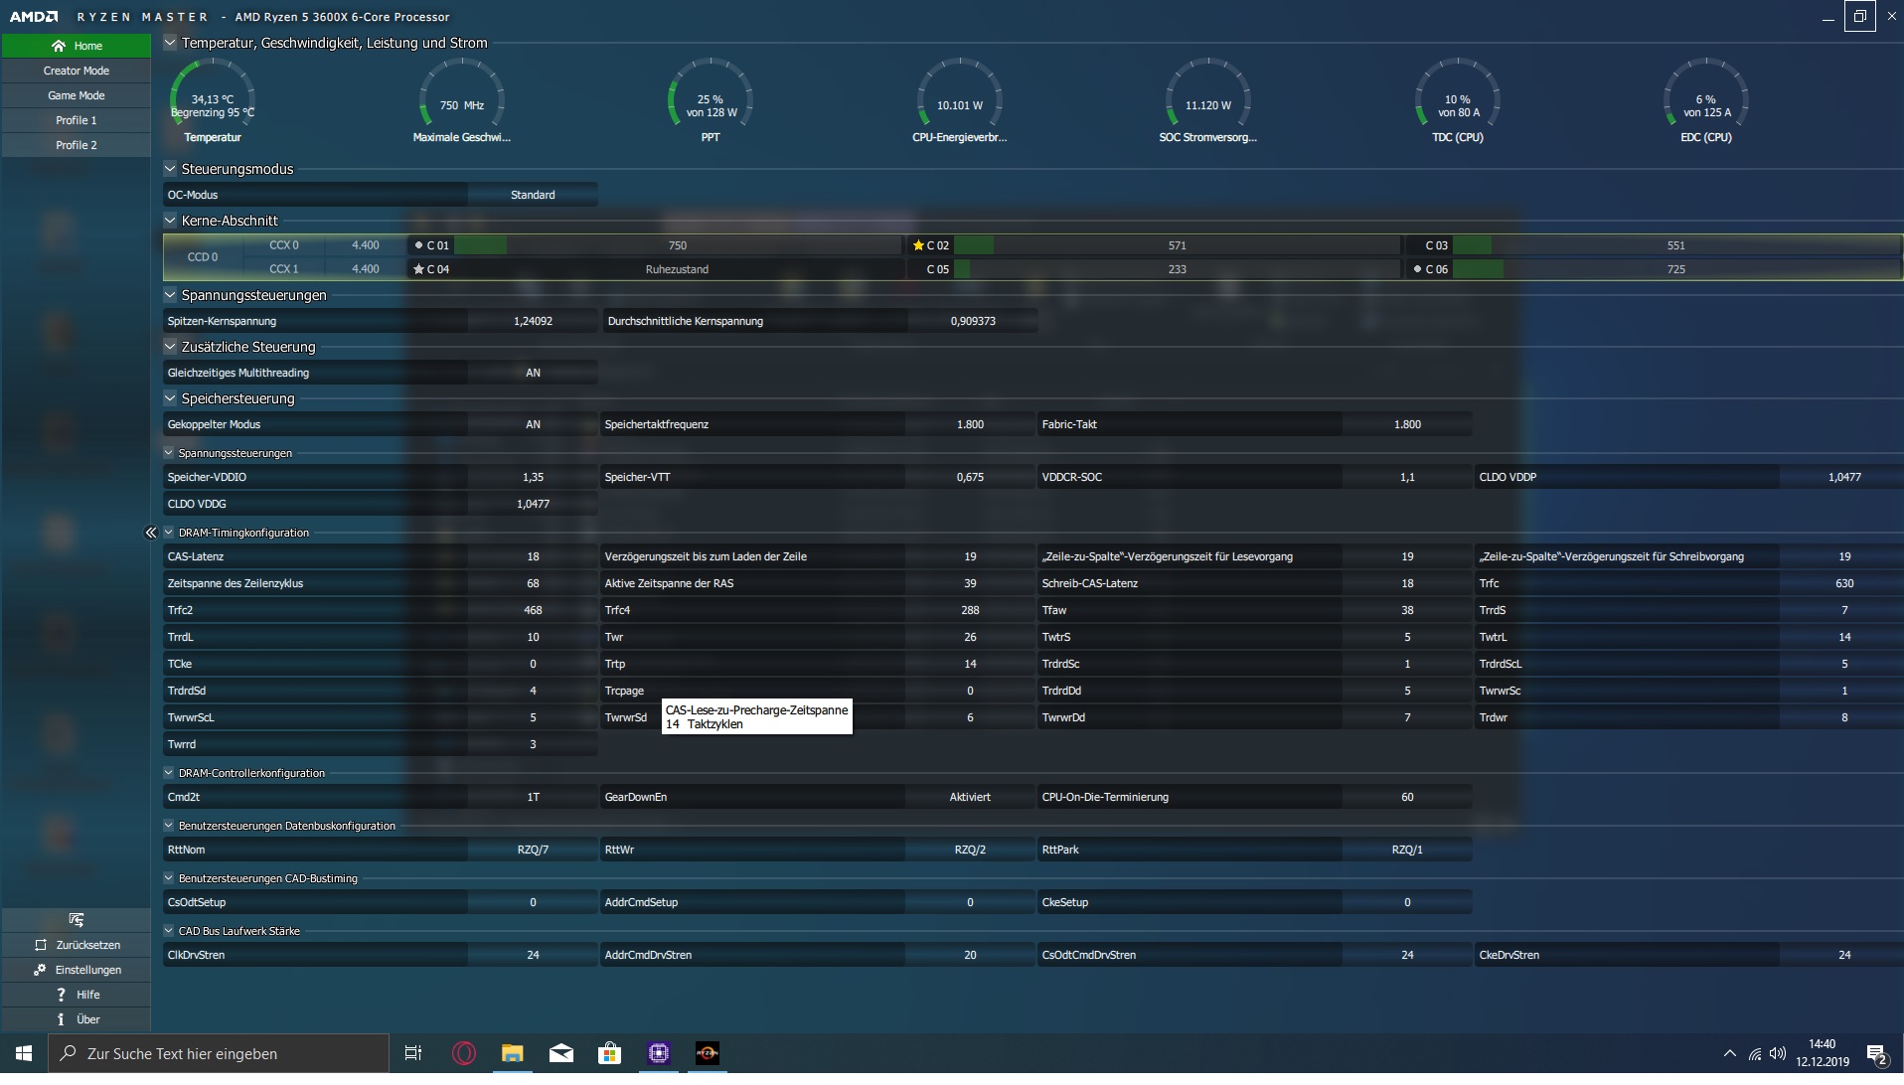Click the Spitzen-Kernspannung value 1,24092
1904x1085 pixels.
tap(533, 321)
